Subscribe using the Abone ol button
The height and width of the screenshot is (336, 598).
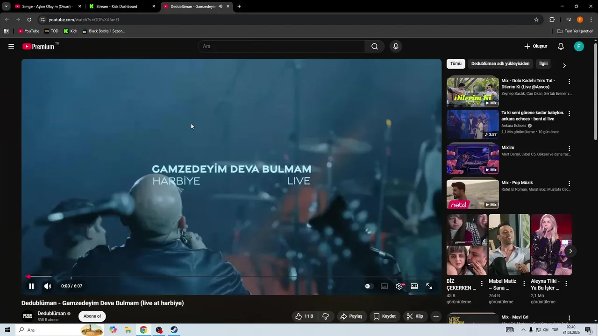click(x=92, y=316)
